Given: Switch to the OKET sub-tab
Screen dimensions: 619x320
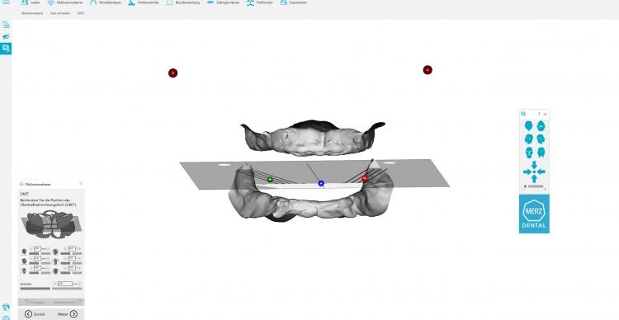Looking at the screenshot, I should pyautogui.click(x=81, y=13).
